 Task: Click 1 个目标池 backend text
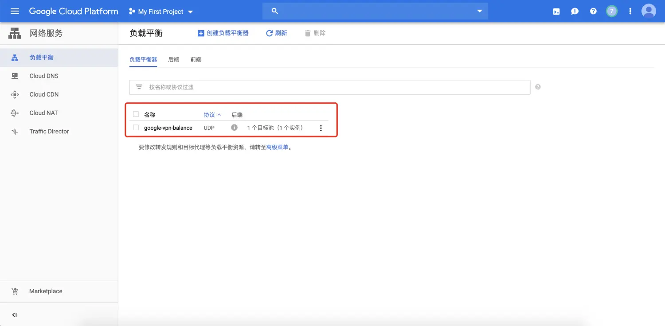pos(275,128)
